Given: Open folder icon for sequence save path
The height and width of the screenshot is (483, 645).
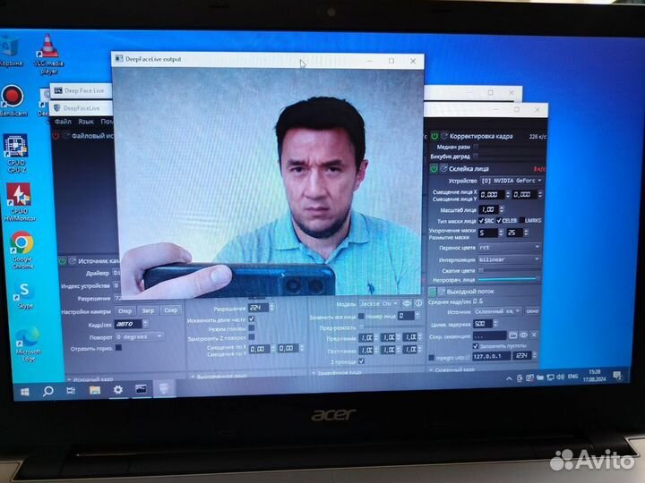Looking at the screenshot, I should [512, 335].
